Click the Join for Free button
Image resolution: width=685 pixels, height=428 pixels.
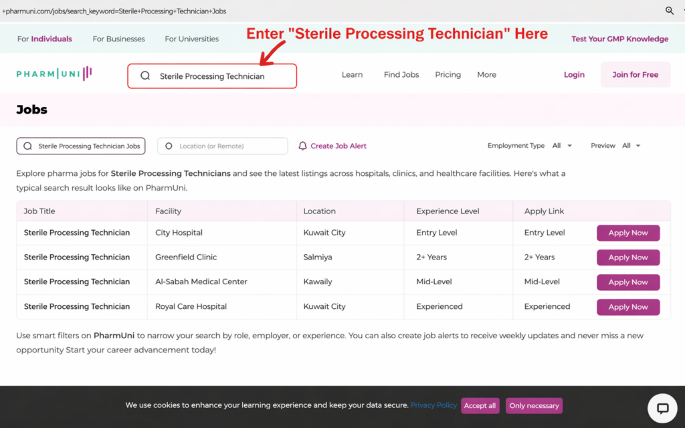pos(635,75)
